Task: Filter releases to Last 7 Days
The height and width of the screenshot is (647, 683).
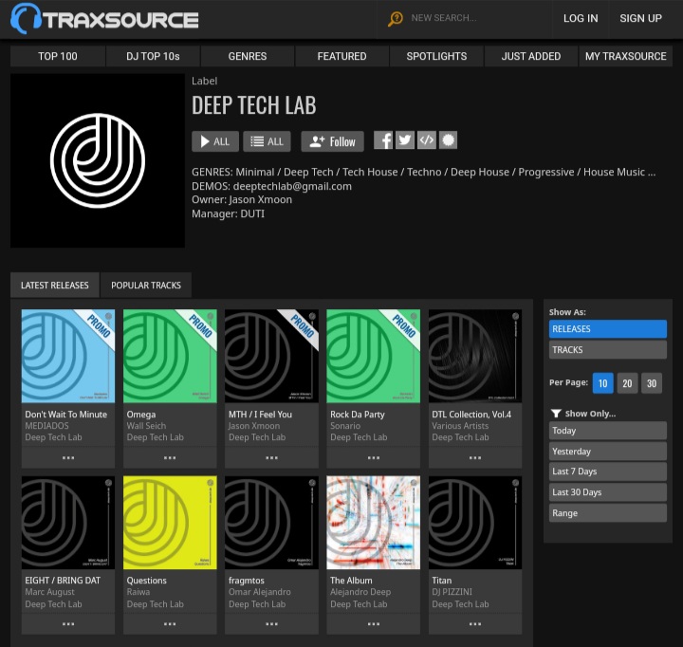Action: coord(608,471)
